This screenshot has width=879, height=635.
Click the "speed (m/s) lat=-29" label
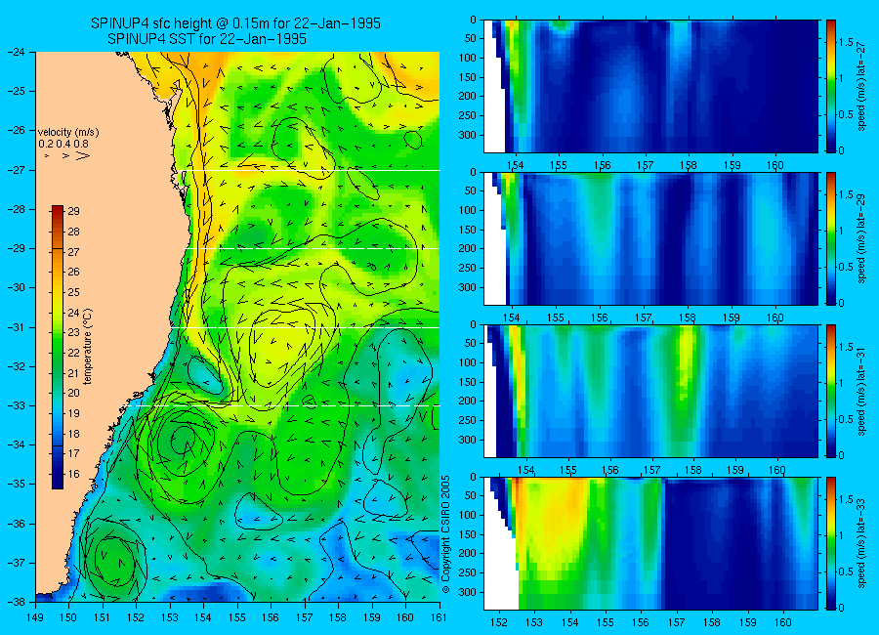click(x=862, y=238)
